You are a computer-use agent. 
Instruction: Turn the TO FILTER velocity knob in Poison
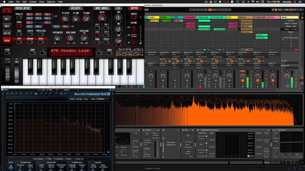tap(65, 19)
